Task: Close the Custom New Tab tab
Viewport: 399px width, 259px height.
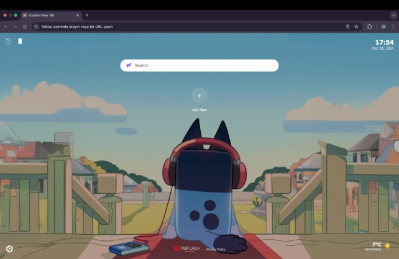Action: coord(78,16)
